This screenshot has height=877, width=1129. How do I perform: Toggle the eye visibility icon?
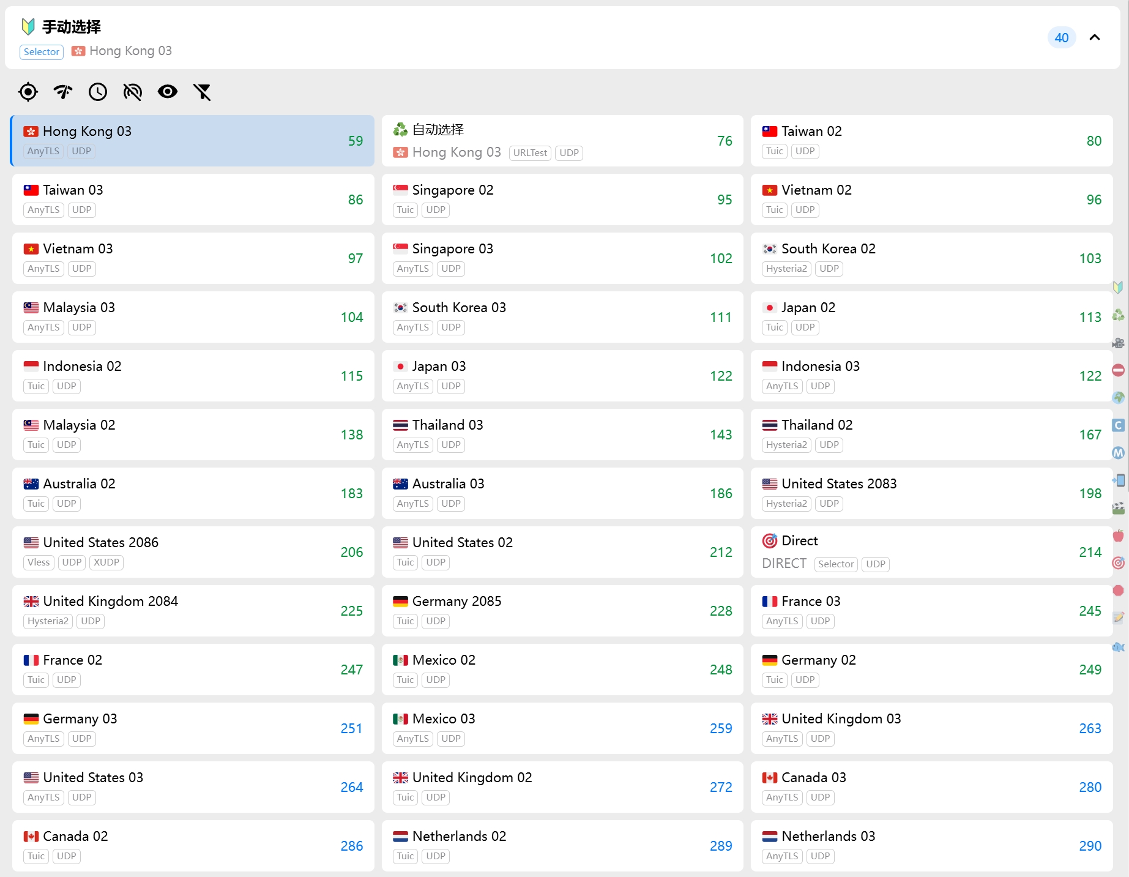[167, 92]
